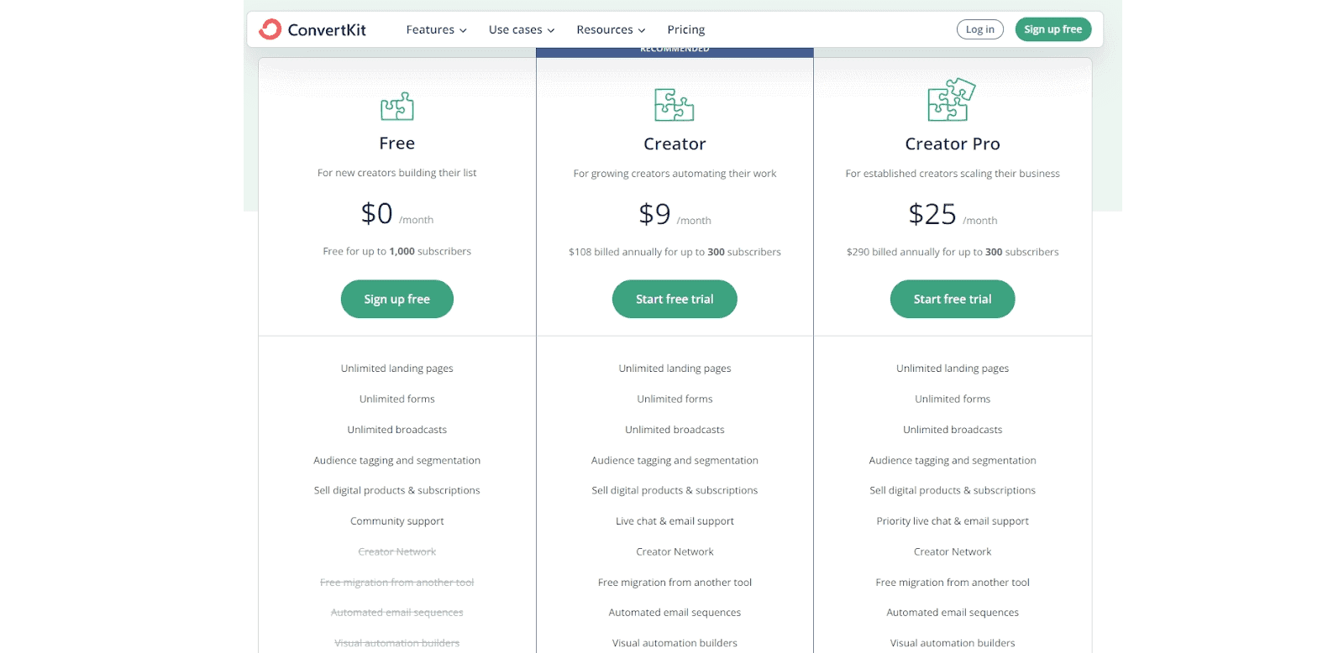This screenshot has width=1344, height=653.
Task: Click 'Unlimited broadcasts' in Creator Pro plan
Action: 953,430
